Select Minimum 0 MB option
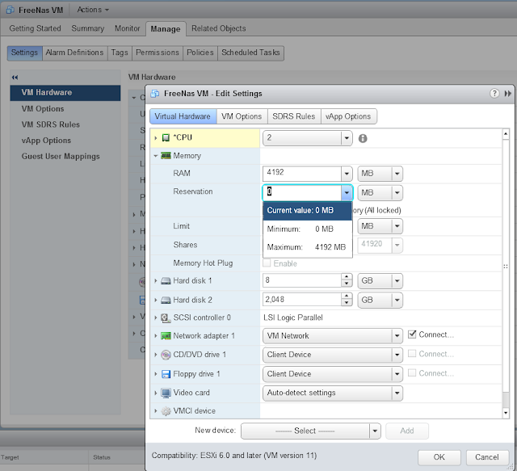 [x=308, y=229]
